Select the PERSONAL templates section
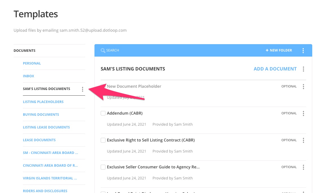 pyautogui.click(x=32, y=63)
